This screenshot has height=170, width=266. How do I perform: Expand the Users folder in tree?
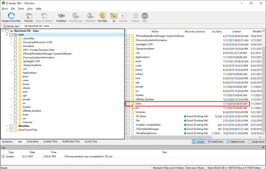[x=11, y=115]
